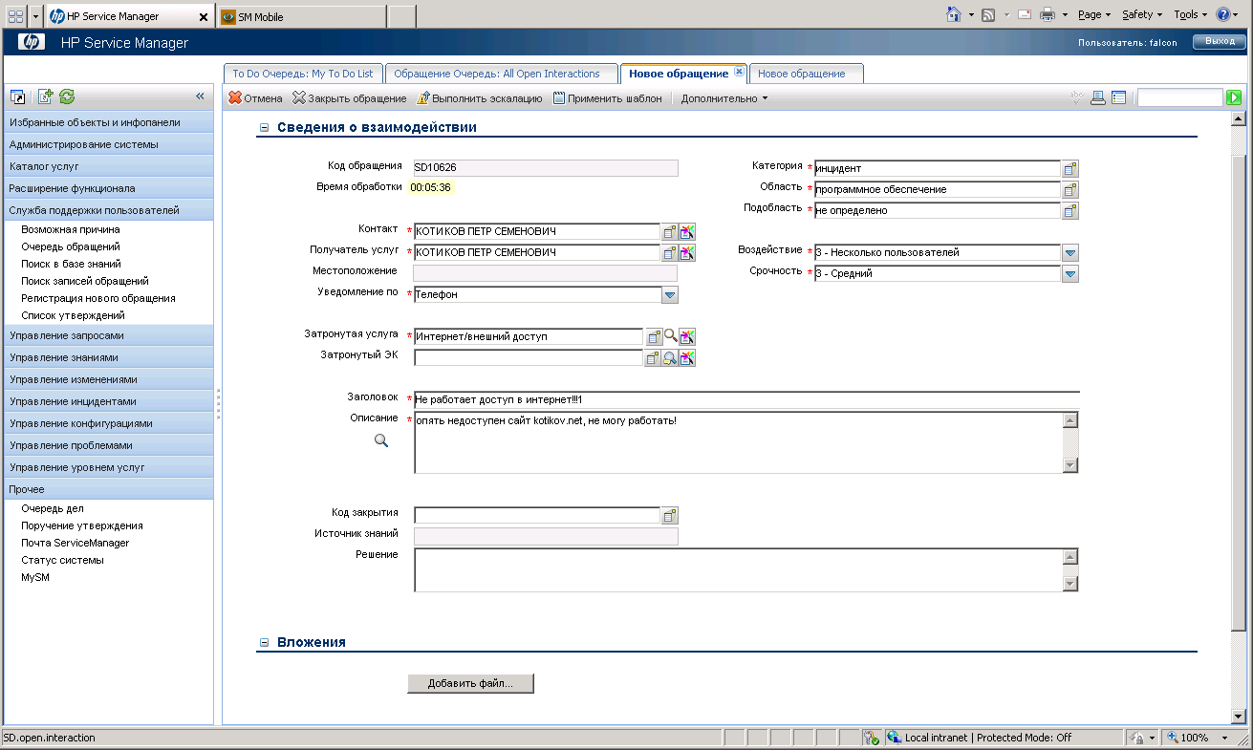Image resolution: width=1253 pixels, height=750 pixels.
Task: Click the add favorite icon in sidebar header
Action: coord(45,96)
